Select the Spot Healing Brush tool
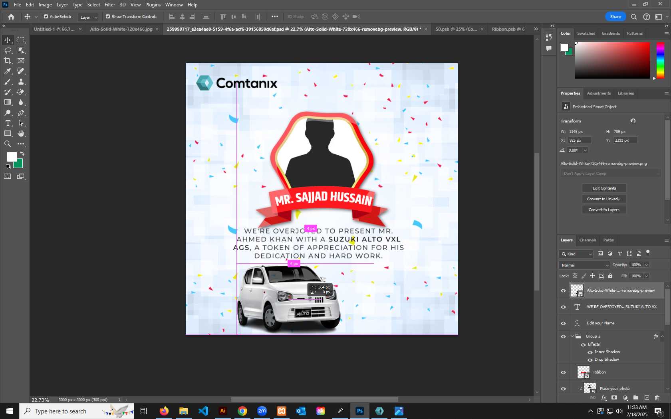Screen dimensions: 671x419 (x=21, y=71)
